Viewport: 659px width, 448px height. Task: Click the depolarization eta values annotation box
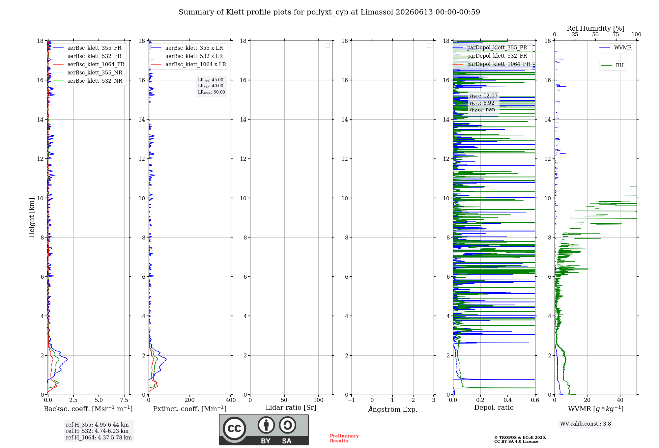click(x=483, y=103)
